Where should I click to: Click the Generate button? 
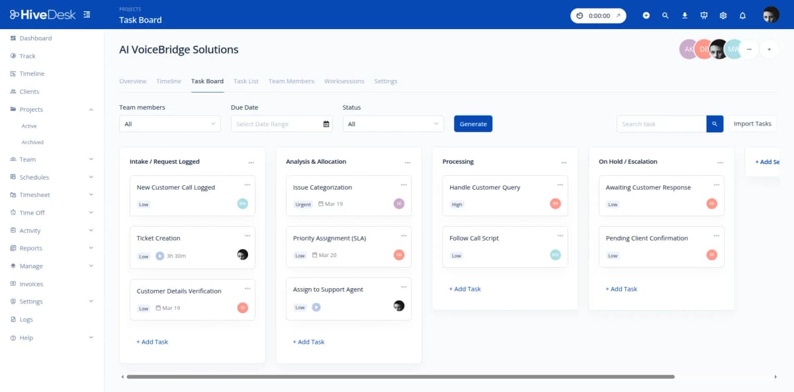(x=472, y=124)
